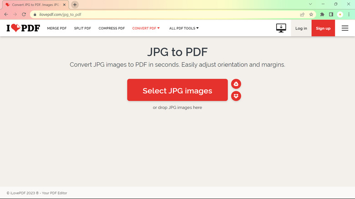Open browser extensions puzzle icon
This screenshot has width=355, height=199.
(322, 15)
